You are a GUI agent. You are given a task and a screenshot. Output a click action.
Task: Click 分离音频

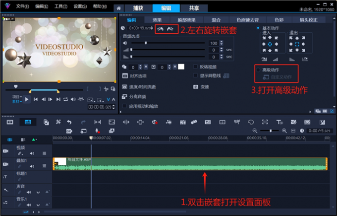point(134,96)
